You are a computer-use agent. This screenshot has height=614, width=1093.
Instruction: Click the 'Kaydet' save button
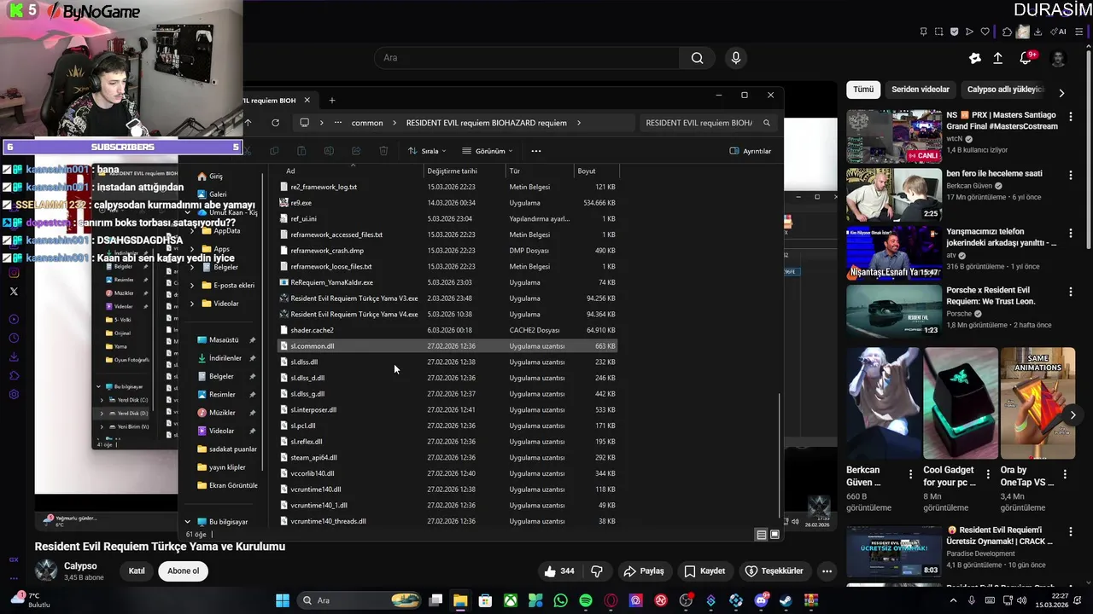click(704, 571)
